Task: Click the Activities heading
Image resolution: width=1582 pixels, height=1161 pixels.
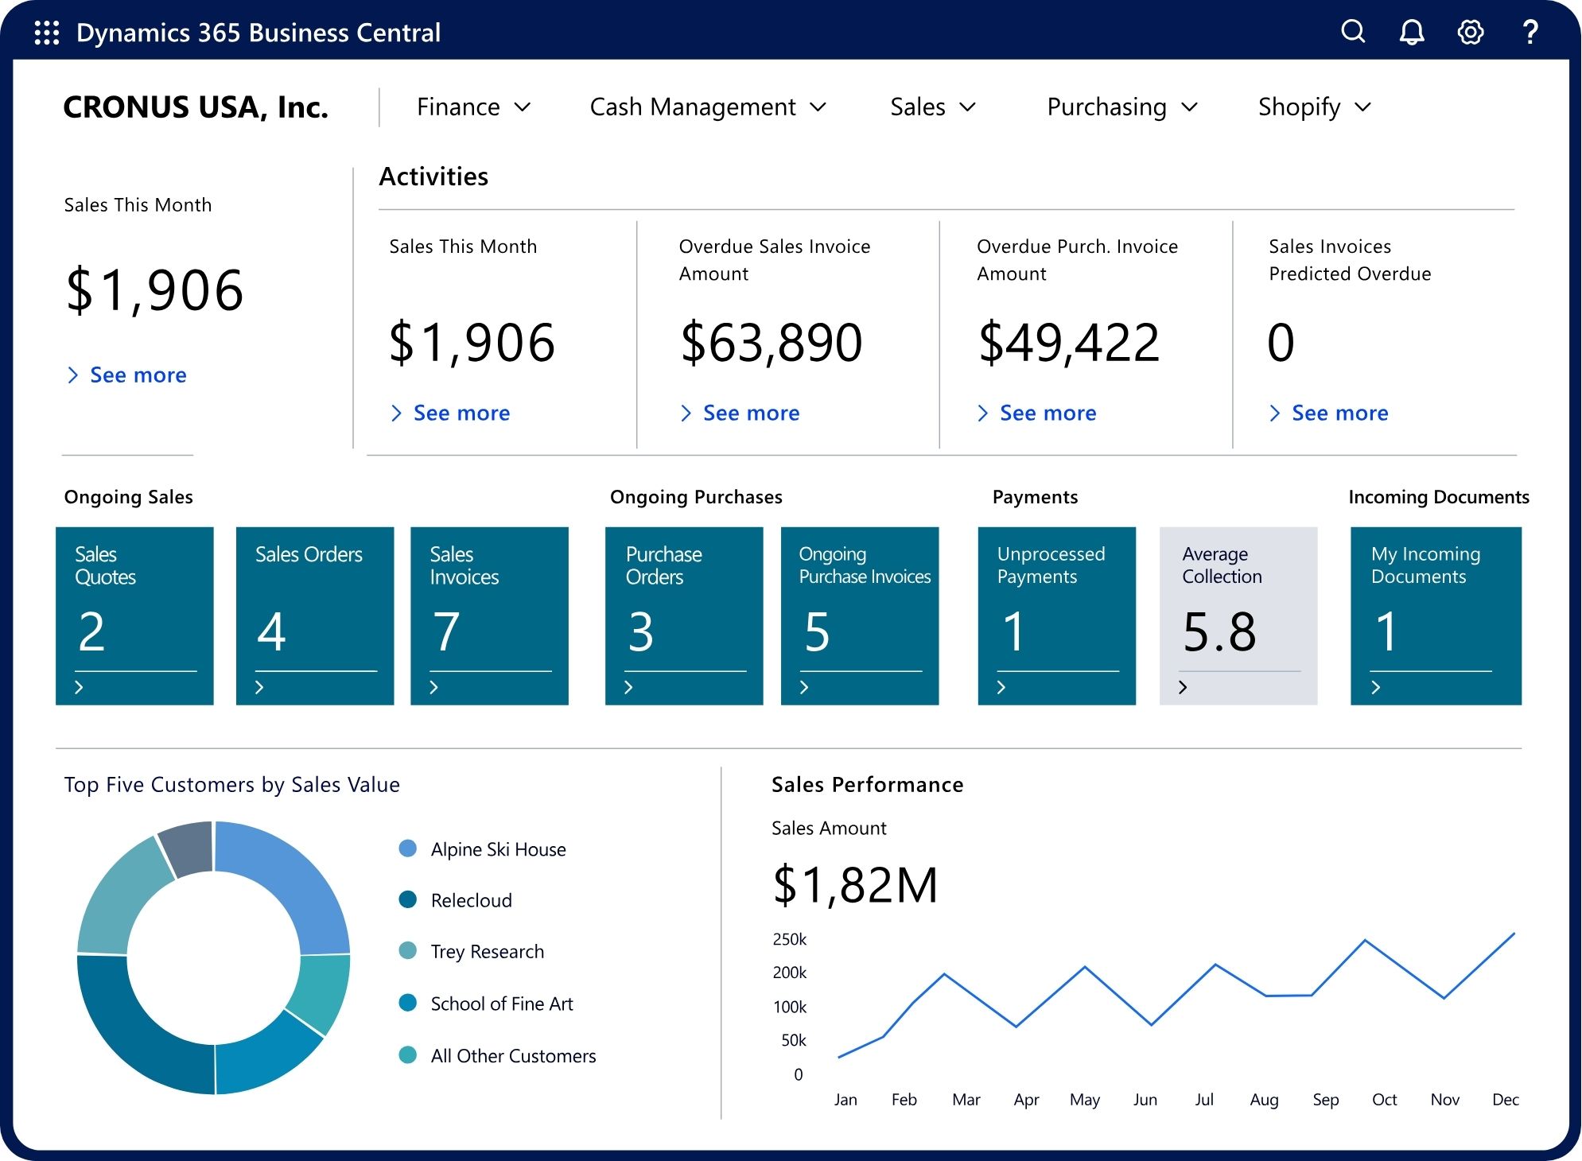Action: click(x=433, y=177)
